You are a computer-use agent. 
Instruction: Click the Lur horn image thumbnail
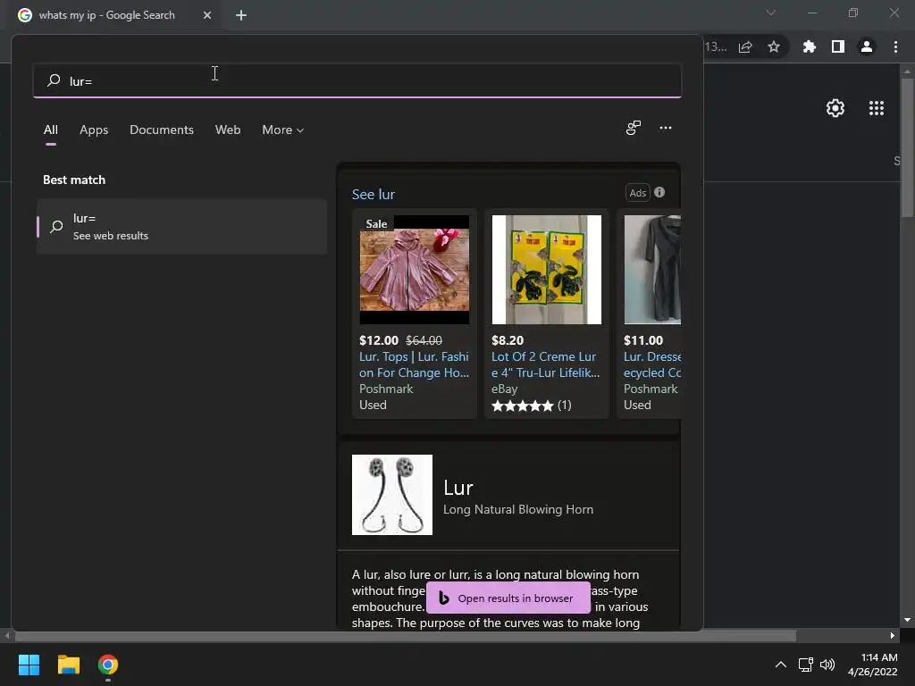392,495
